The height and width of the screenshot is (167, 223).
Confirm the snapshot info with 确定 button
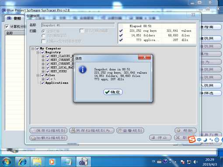click(x=113, y=92)
